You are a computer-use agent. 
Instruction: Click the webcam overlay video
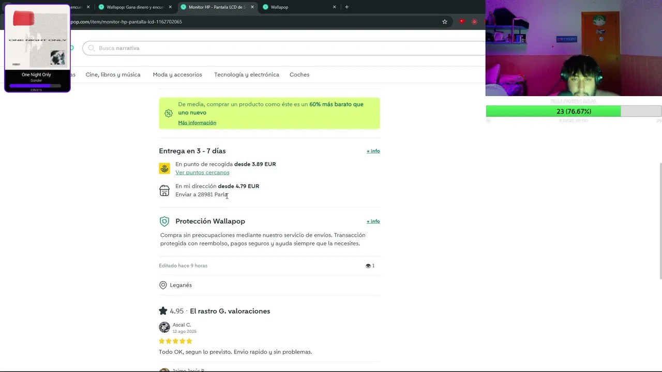tap(574, 48)
